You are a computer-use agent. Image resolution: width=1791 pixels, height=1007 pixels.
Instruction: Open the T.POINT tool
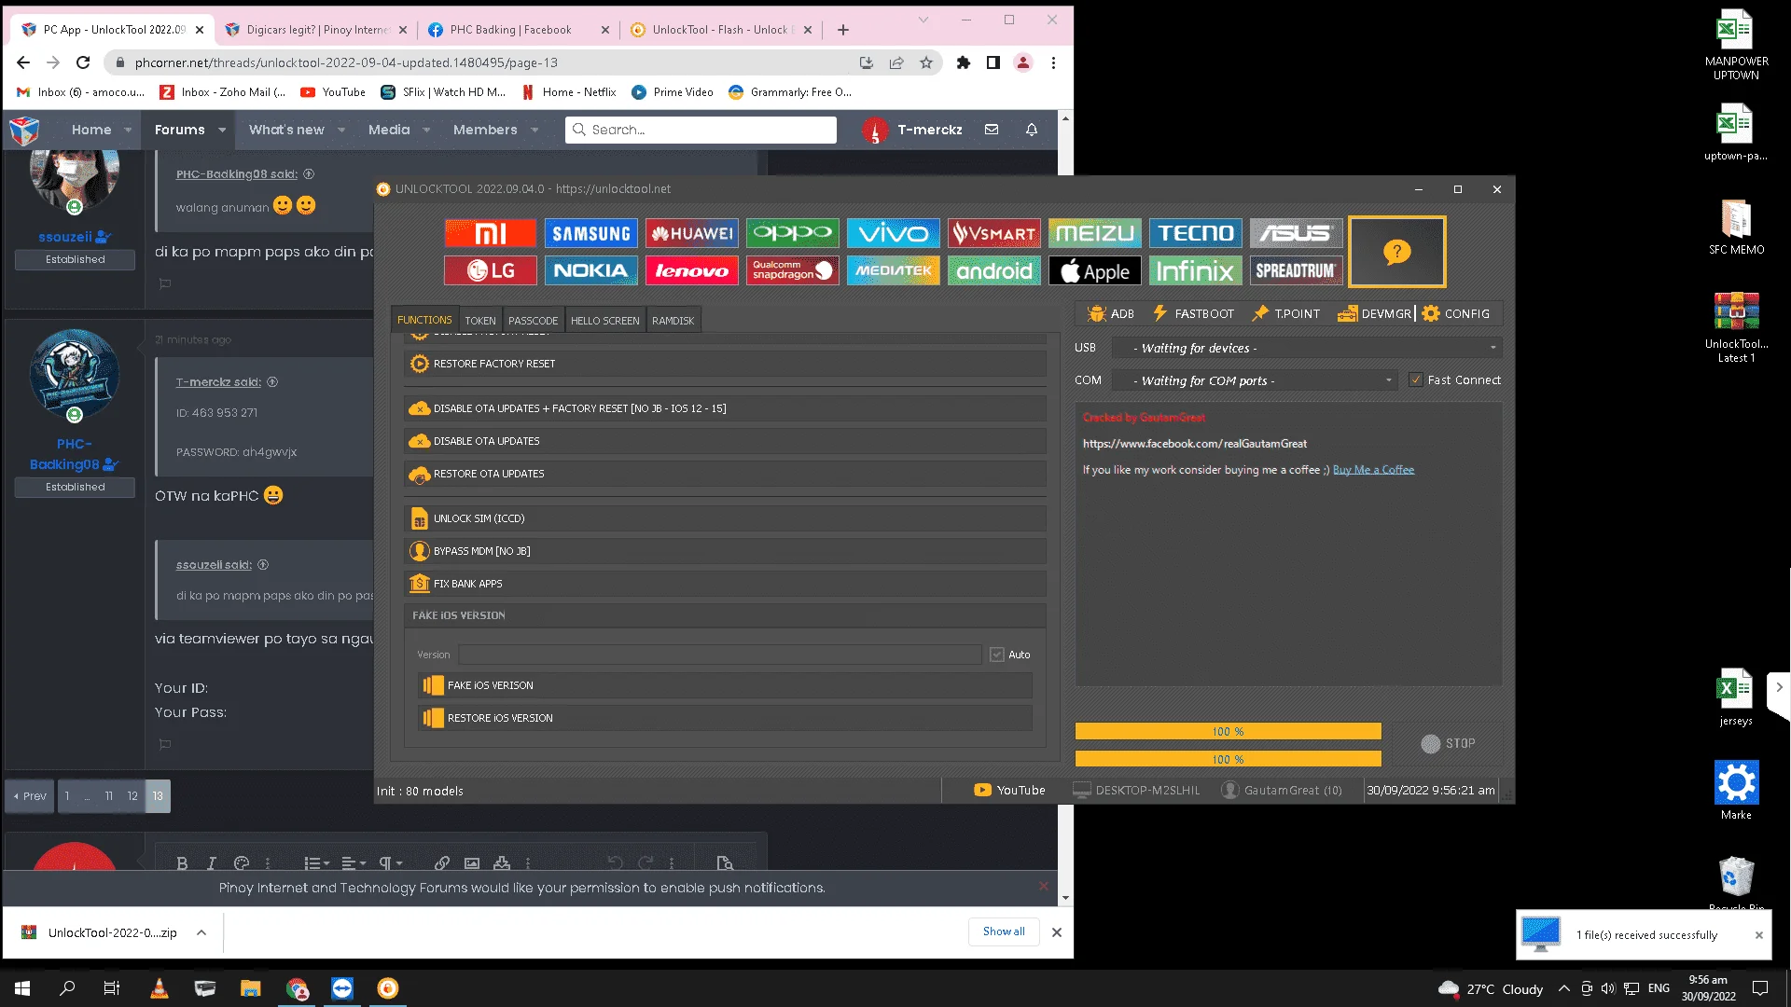pos(1286,313)
